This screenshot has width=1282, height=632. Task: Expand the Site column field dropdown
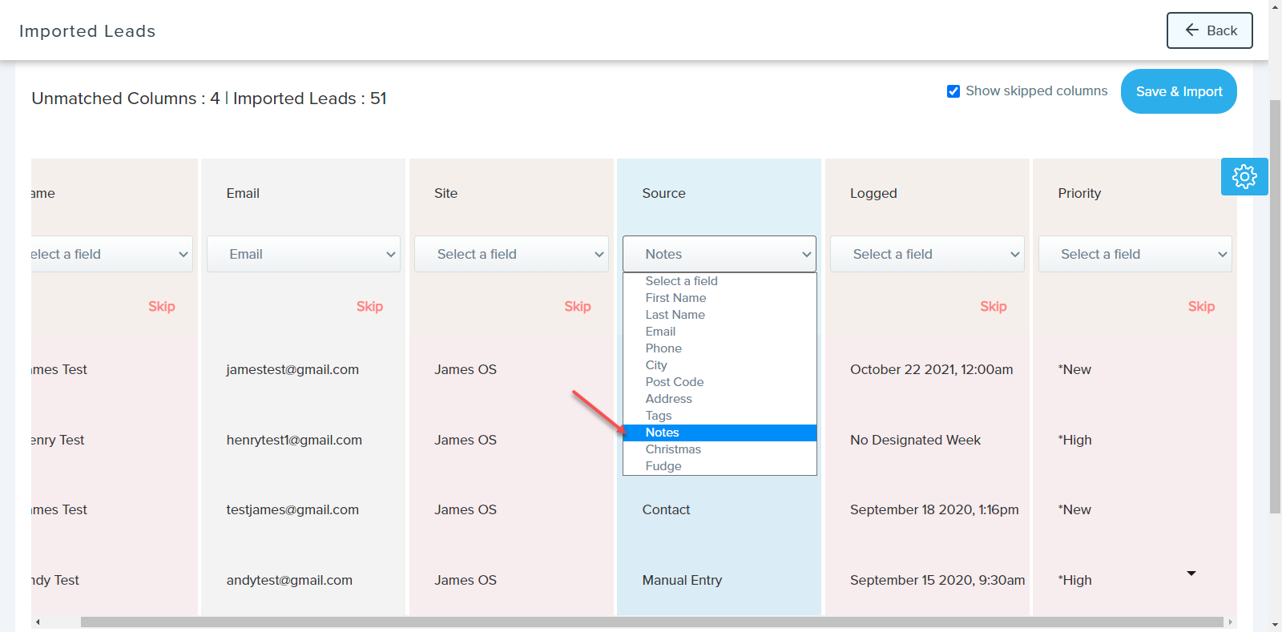(x=511, y=254)
